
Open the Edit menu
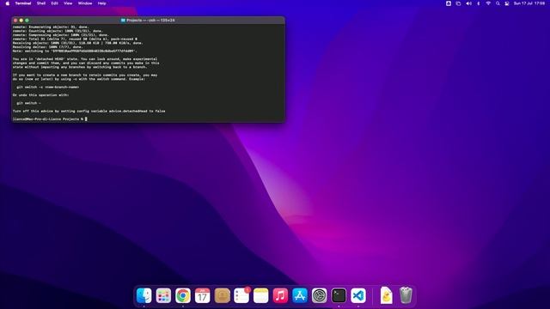coord(54,3)
